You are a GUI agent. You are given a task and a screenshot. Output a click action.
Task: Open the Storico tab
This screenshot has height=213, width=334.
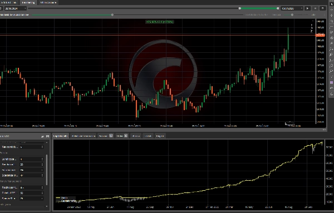click(136, 136)
